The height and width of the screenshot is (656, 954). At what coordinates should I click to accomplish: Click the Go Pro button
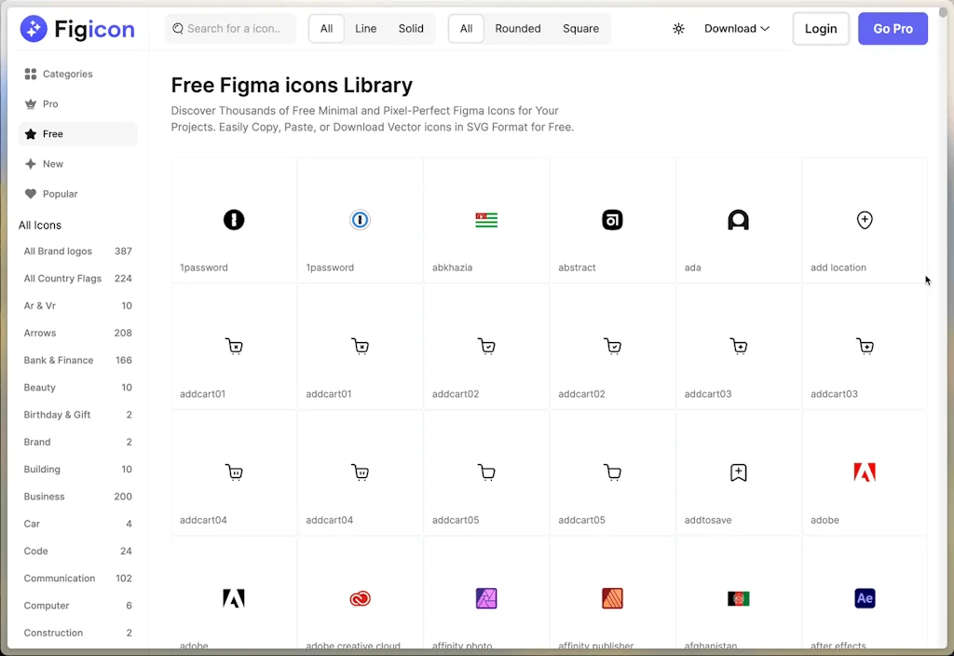892,28
